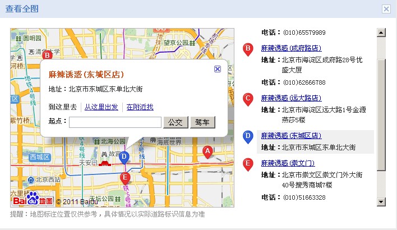Click the 海底世界 label on map
Image resolution: width=397 pixels, height=230 pixels.
(169, 142)
